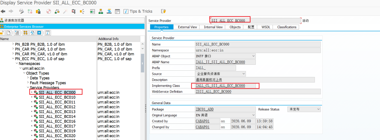The height and width of the screenshot is (140, 380).
Task: Open the Classifications tab
Action: tap(287, 27)
